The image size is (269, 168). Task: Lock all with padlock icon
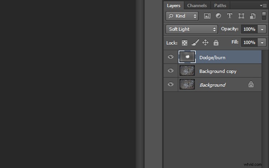click(x=216, y=42)
